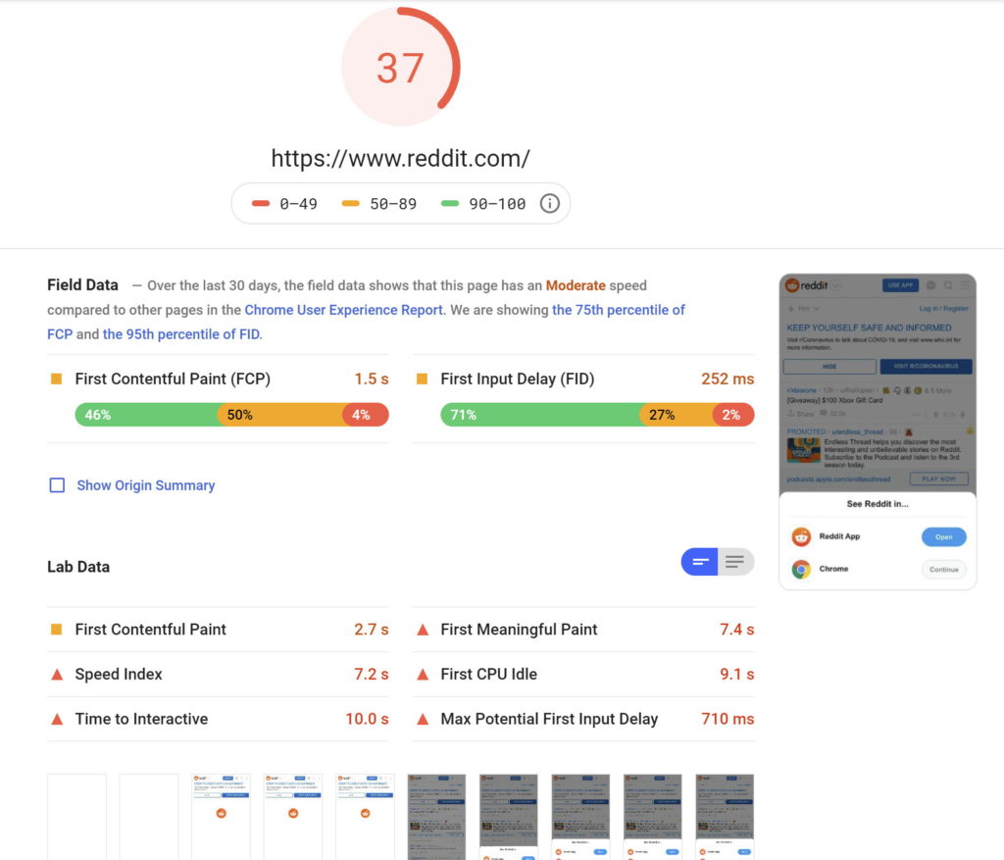Click the red triangle beside First CPU Idle
This screenshot has height=860, width=1004.
pyautogui.click(x=423, y=675)
